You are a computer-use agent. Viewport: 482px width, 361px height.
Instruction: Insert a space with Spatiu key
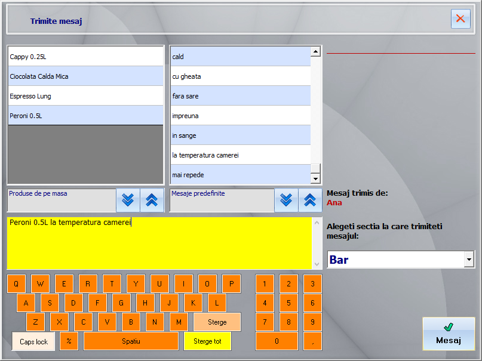(x=131, y=341)
